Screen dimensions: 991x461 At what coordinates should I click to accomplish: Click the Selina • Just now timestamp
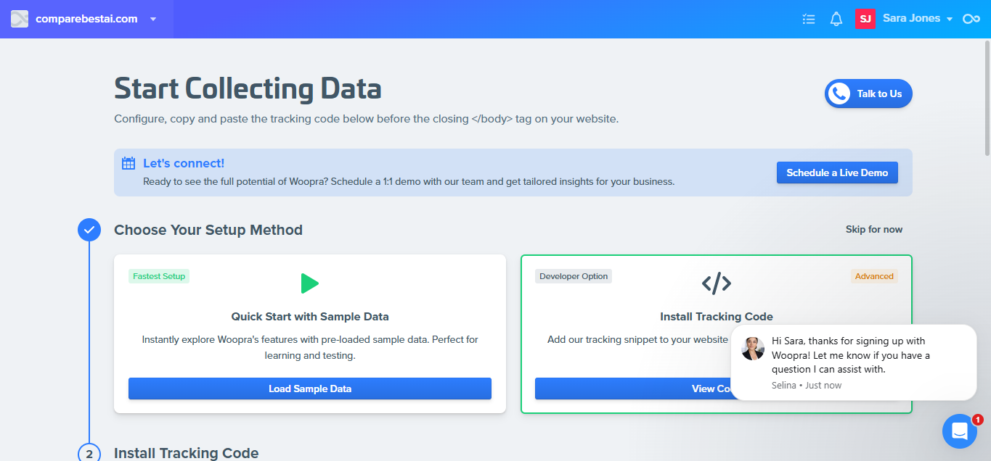pyautogui.click(x=807, y=385)
